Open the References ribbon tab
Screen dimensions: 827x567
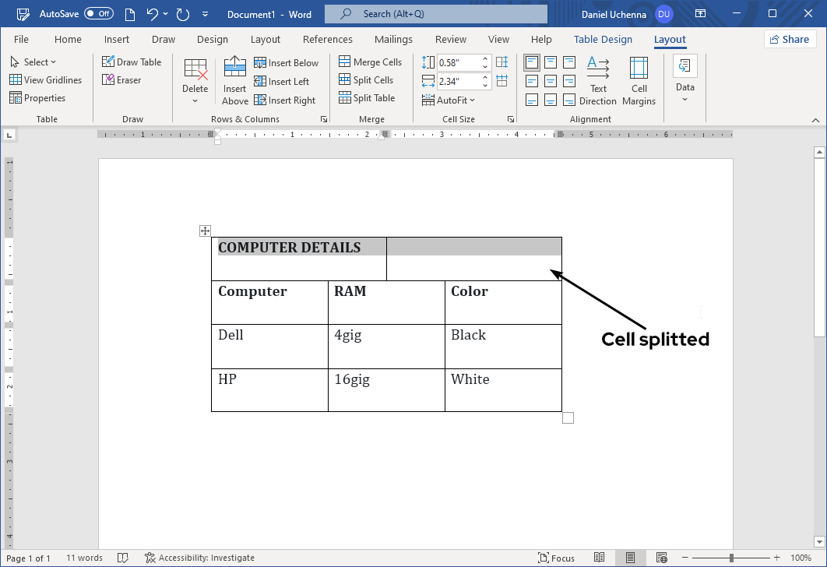[327, 39]
